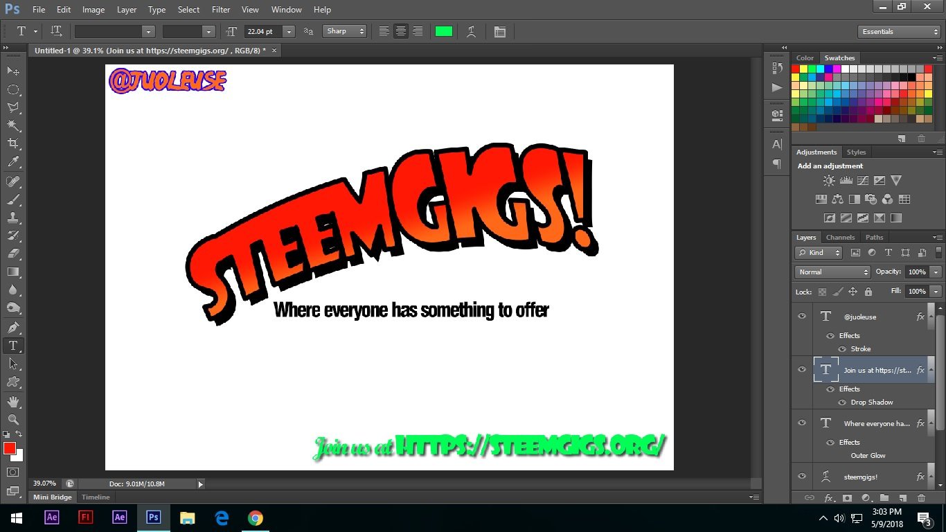Hide the @juoleuse layer
The width and height of the screenshot is (946, 532).
(x=802, y=316)
